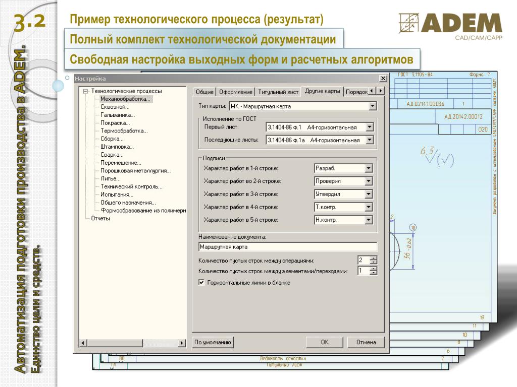Select Сборка tree item
This screenshot has height=387, width=517.
tap(112, 139)
